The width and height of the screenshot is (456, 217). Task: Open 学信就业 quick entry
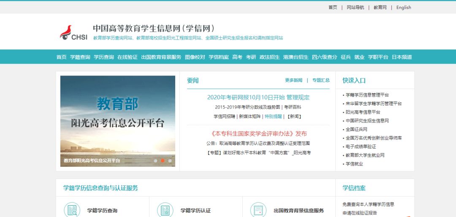(354, 164)
